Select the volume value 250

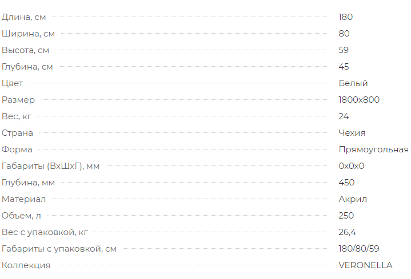pos(346,216)
